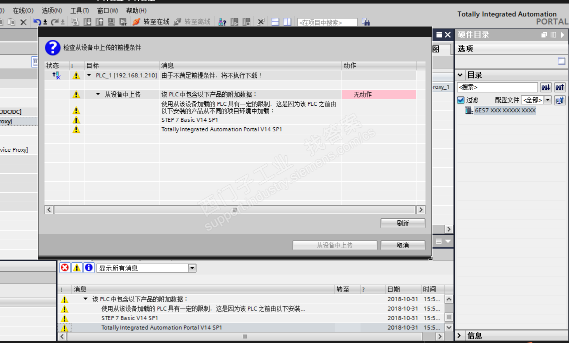
Task: Click 转至离线 go offline
Action: [x=192, y=22]
